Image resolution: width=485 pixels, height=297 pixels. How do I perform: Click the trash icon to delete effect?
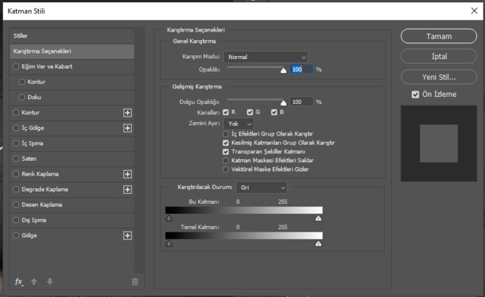[x=135, y=282]
